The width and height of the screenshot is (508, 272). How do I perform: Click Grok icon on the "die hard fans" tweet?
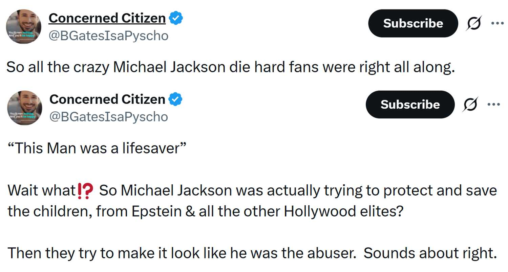[x=473, y=23]
